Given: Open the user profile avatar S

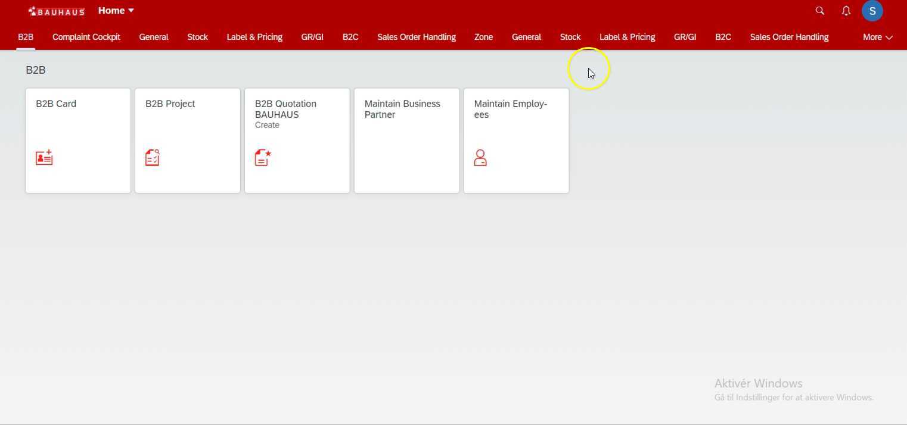Looking at the screenshot, I should [x=872, y=11].
